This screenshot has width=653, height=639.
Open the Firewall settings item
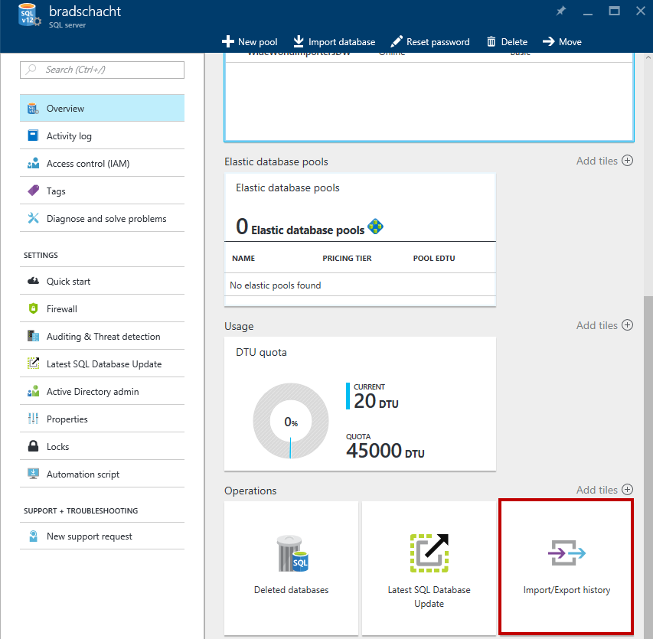click(102, 308)
